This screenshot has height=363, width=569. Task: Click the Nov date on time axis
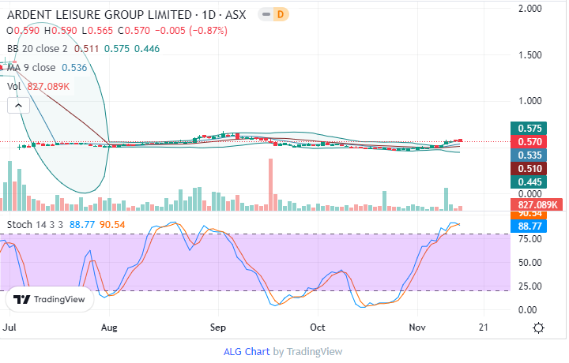[x=417, y=327]
